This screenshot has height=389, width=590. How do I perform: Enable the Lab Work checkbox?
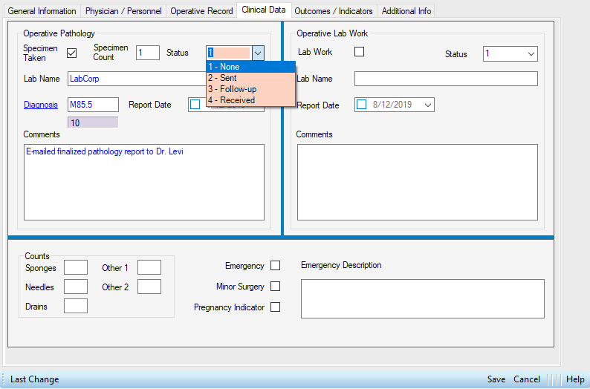360,52
